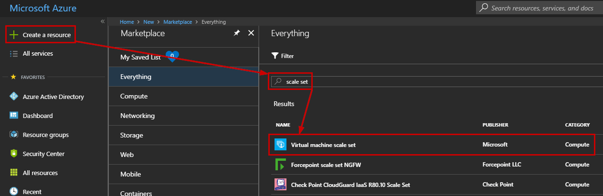Open All resources from favorites

40,173
